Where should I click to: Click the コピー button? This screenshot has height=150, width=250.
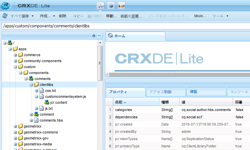[x=78, y=16]
